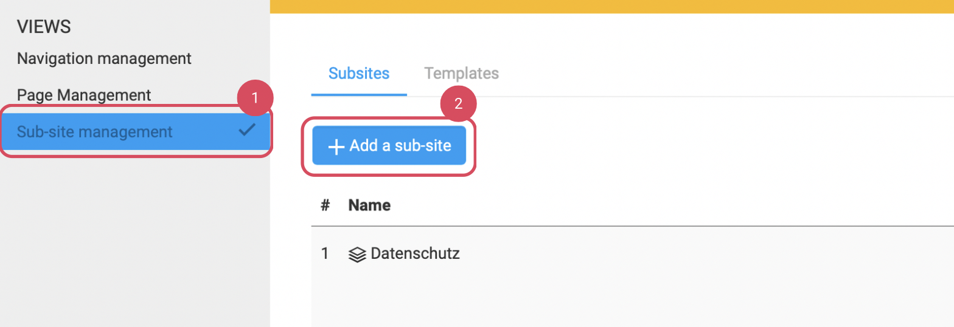Switch to the Templates tab

[x=461, y=74]
